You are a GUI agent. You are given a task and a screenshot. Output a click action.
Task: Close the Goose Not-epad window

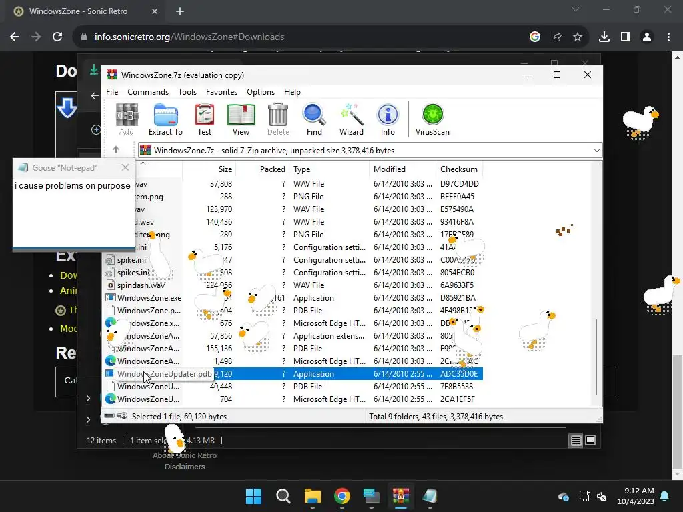[x=125, y=167]
